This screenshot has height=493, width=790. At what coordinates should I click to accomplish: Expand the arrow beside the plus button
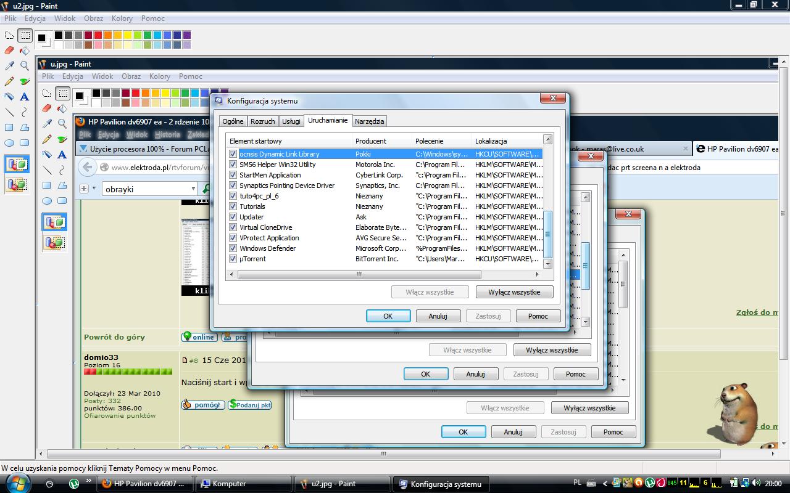tap(94, 189)
